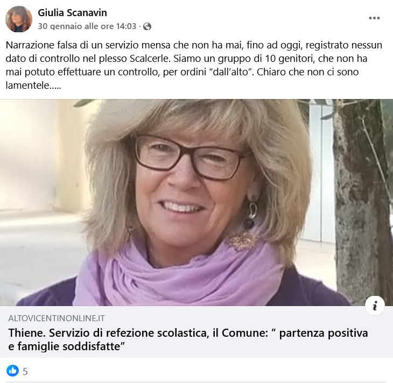Image resolution: width=393 pixels, height=383 pixels.
Task: Click the phrase 'partenza positiva' in the title
Action: (x=324, y=334)
